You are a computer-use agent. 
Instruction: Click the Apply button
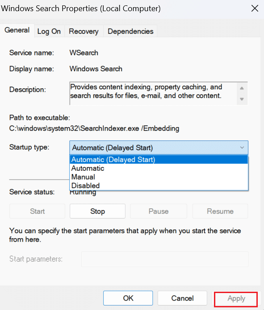point(236,298)
